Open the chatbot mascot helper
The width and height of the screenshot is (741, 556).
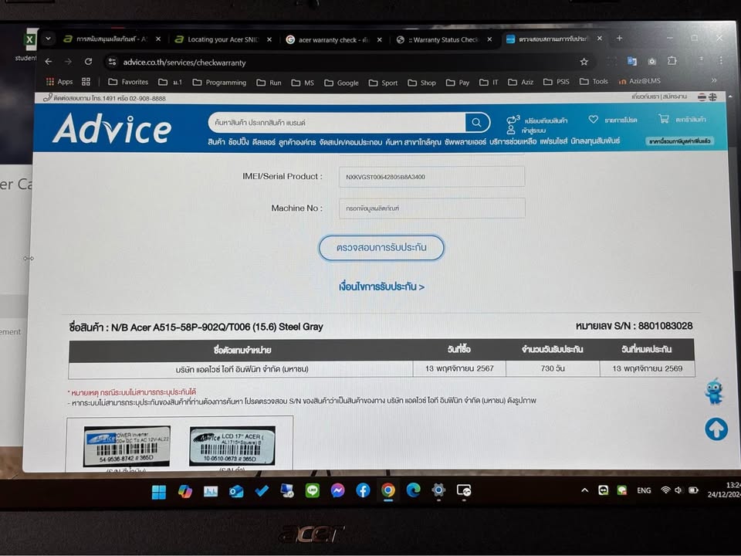pos(714,391)
